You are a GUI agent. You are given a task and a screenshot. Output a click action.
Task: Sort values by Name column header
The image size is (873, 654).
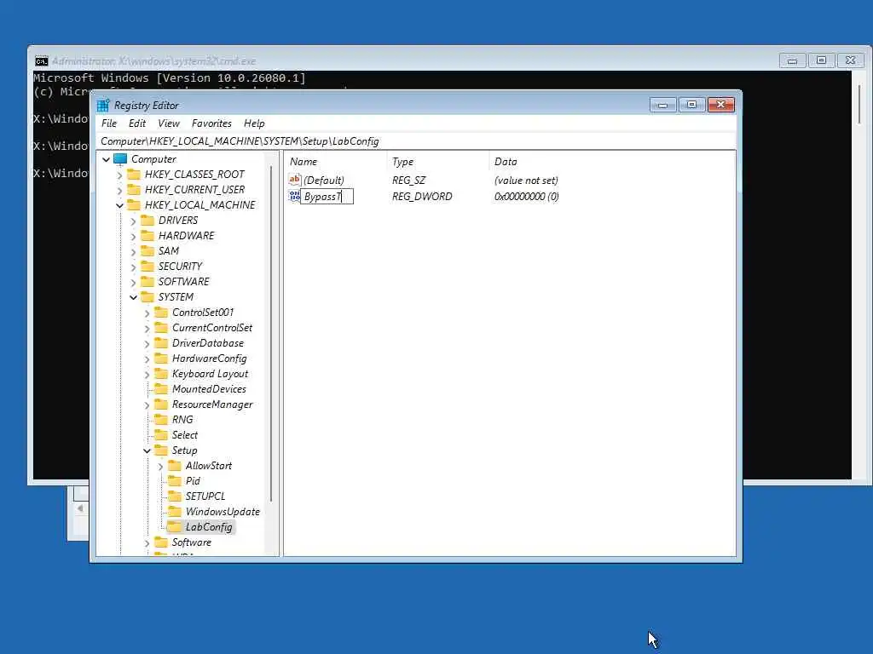[336, 162]
